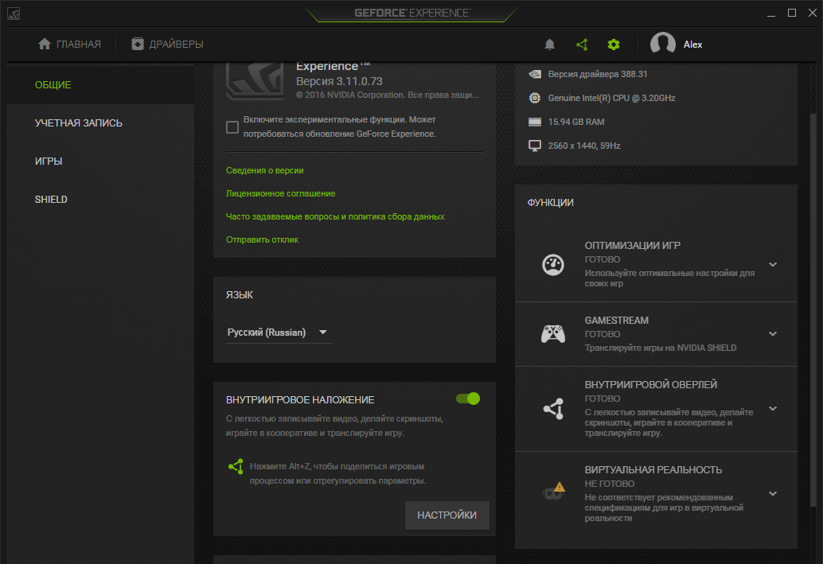Viewport: 823px width, 564px height.
Task: Click the GAMESTREAM title text
Action: pyautogui.click(x=616, y=321)
